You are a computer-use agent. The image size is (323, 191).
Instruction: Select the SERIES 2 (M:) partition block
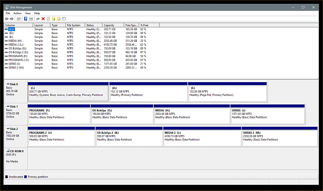(280, 136)
